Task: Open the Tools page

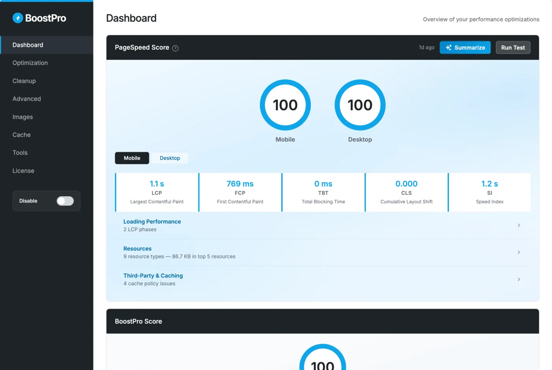Action: [47, 153]
